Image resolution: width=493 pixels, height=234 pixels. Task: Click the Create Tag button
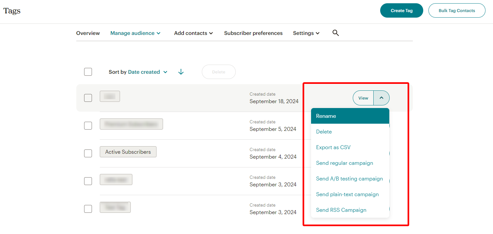tap(402, 10)
